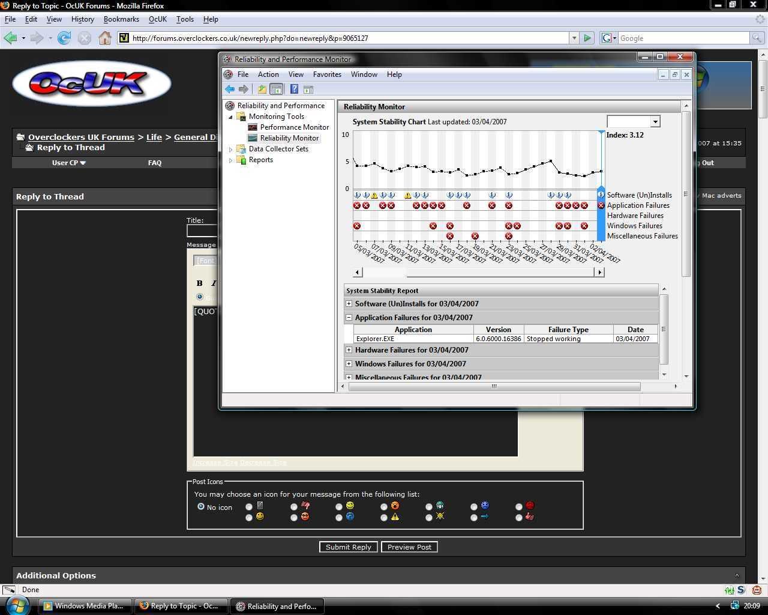Viewport: 768px width, 615px height.
Task: Select the red angry face post icon radio
Action: point(294,517)
